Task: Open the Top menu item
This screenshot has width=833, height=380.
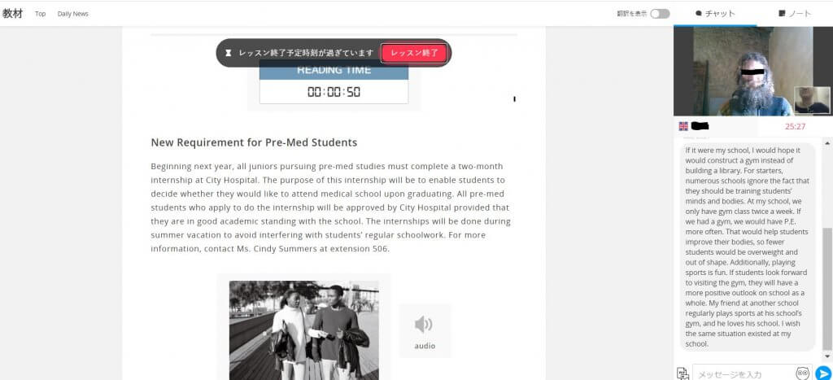Action: 40,14
